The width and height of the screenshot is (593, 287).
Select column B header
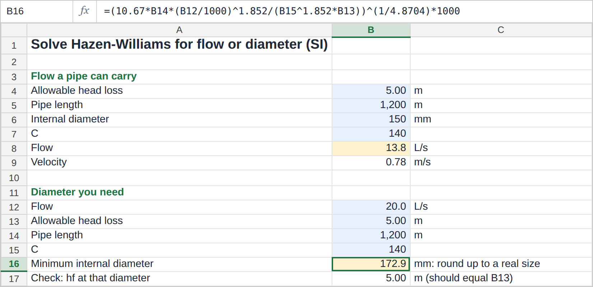[x=371, y=30]
